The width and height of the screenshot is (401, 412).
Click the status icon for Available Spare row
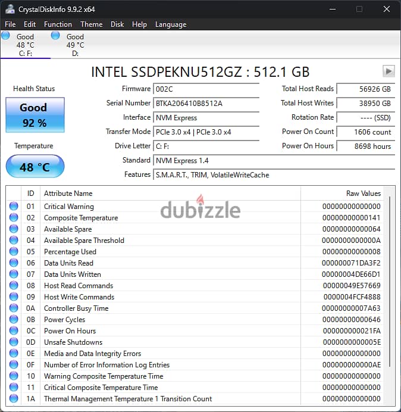14,229
